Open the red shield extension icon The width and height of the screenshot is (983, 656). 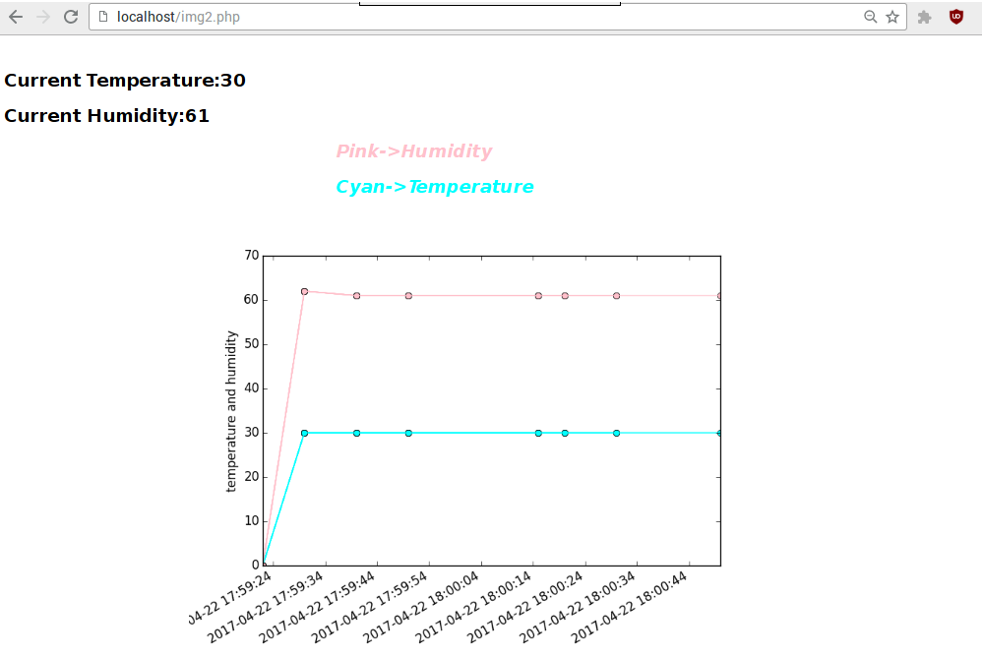[955, 17]
